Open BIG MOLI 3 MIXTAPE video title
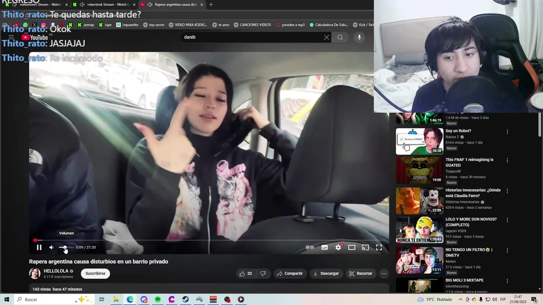Image resolution: width=543 pixels, height=305 pixels. coord(465,280)
